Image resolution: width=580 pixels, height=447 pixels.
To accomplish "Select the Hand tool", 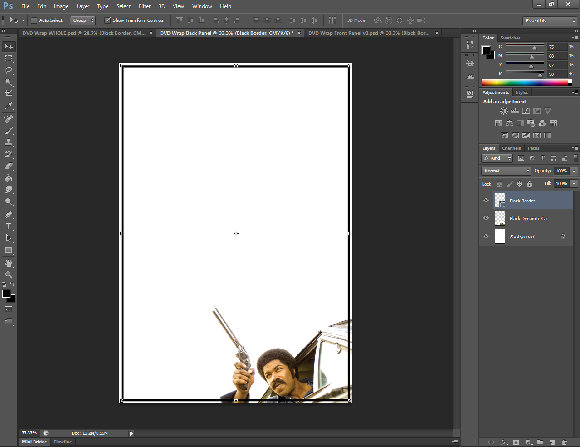I will pyautogui.click(x=9, y=263).
